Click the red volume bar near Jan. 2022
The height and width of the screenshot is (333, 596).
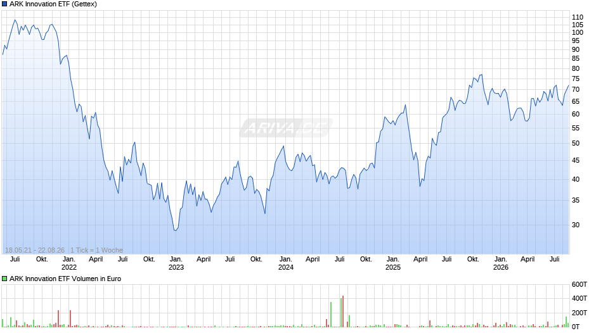[70, 318]
